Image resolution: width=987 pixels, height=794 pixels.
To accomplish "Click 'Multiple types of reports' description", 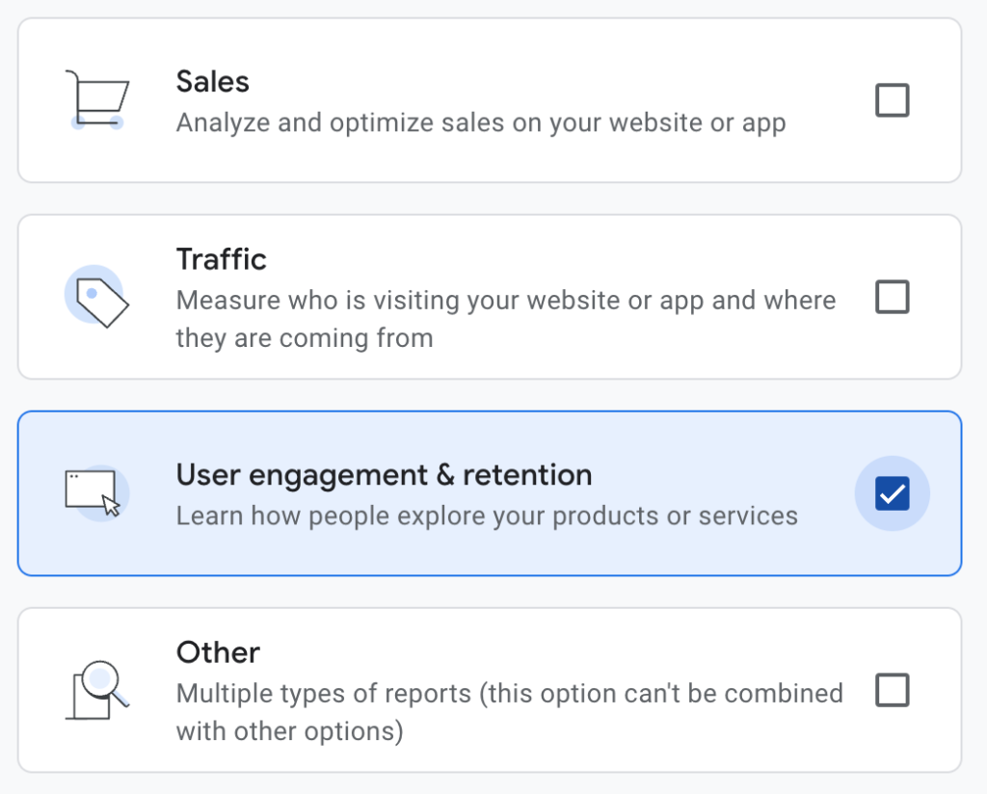I will point(509,694).
